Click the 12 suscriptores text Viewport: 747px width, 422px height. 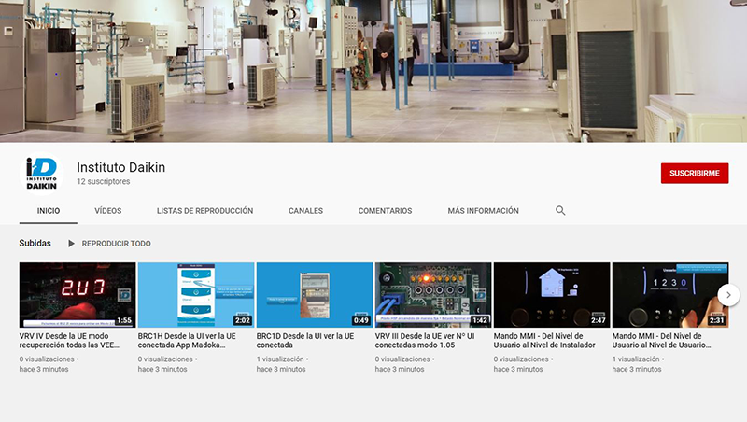pyautogui.click(x=104, y=181)
